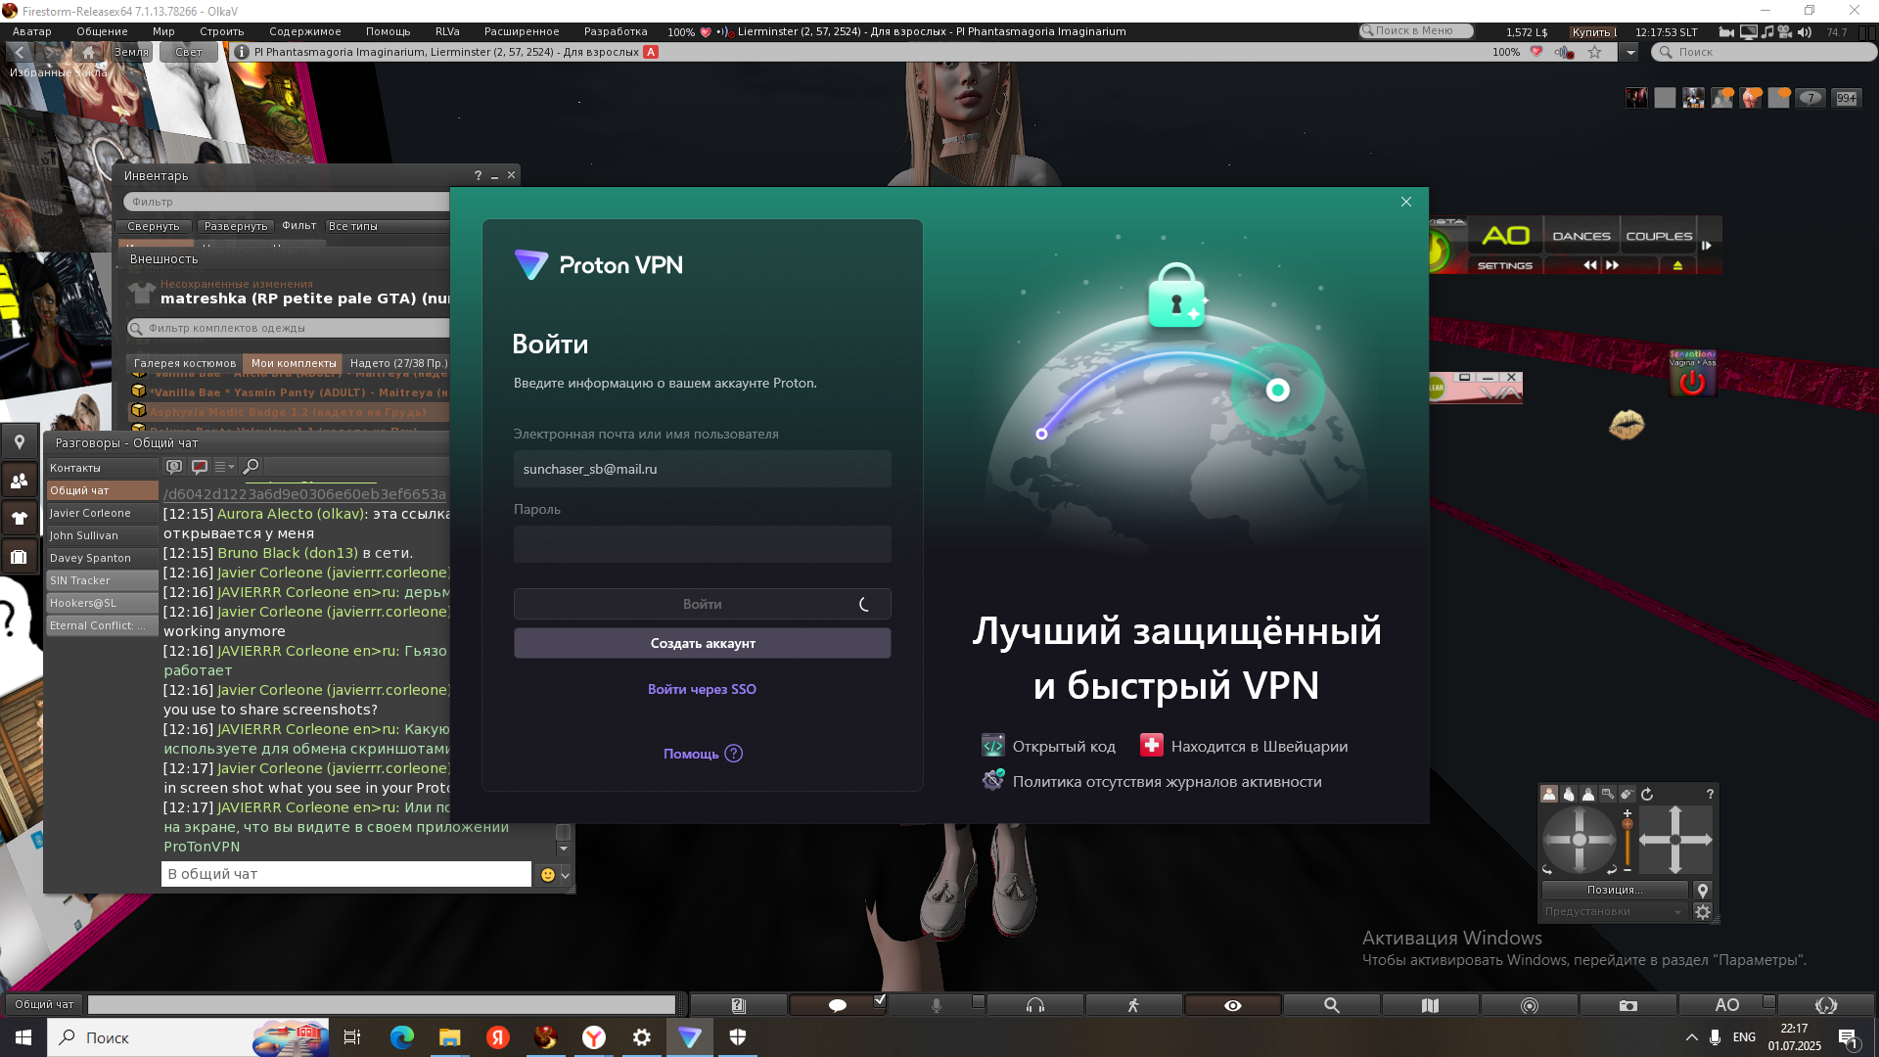
Task: Select front view in the camera controls panel
Action: point(1549,794)
